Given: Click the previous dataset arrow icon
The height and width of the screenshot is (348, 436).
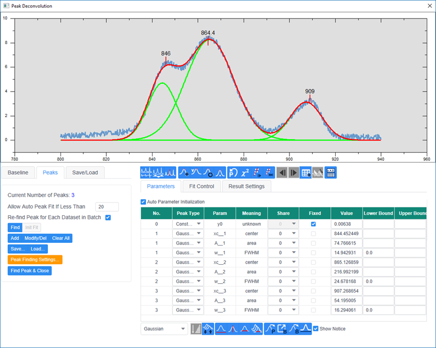Looking at the screenshot, I should [x=282, y=173].
